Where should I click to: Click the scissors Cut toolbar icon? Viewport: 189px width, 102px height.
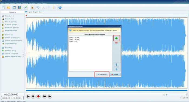tap(43, 8)
